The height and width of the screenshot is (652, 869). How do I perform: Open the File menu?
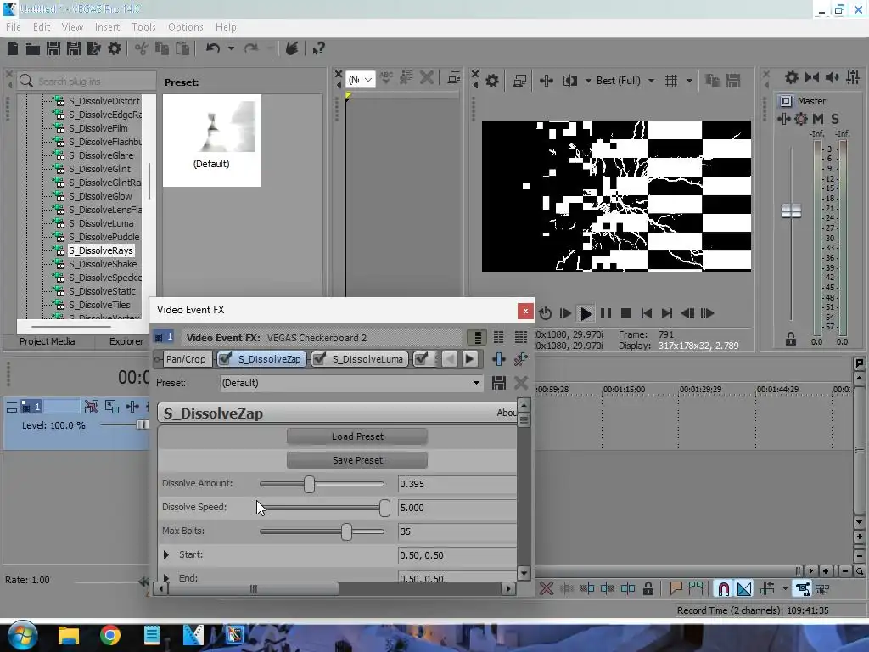pos(14,26)
